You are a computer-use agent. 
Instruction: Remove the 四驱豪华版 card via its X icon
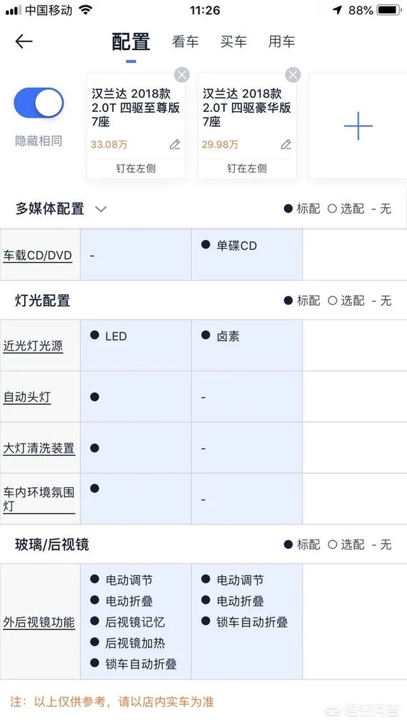tap(292, 74)
